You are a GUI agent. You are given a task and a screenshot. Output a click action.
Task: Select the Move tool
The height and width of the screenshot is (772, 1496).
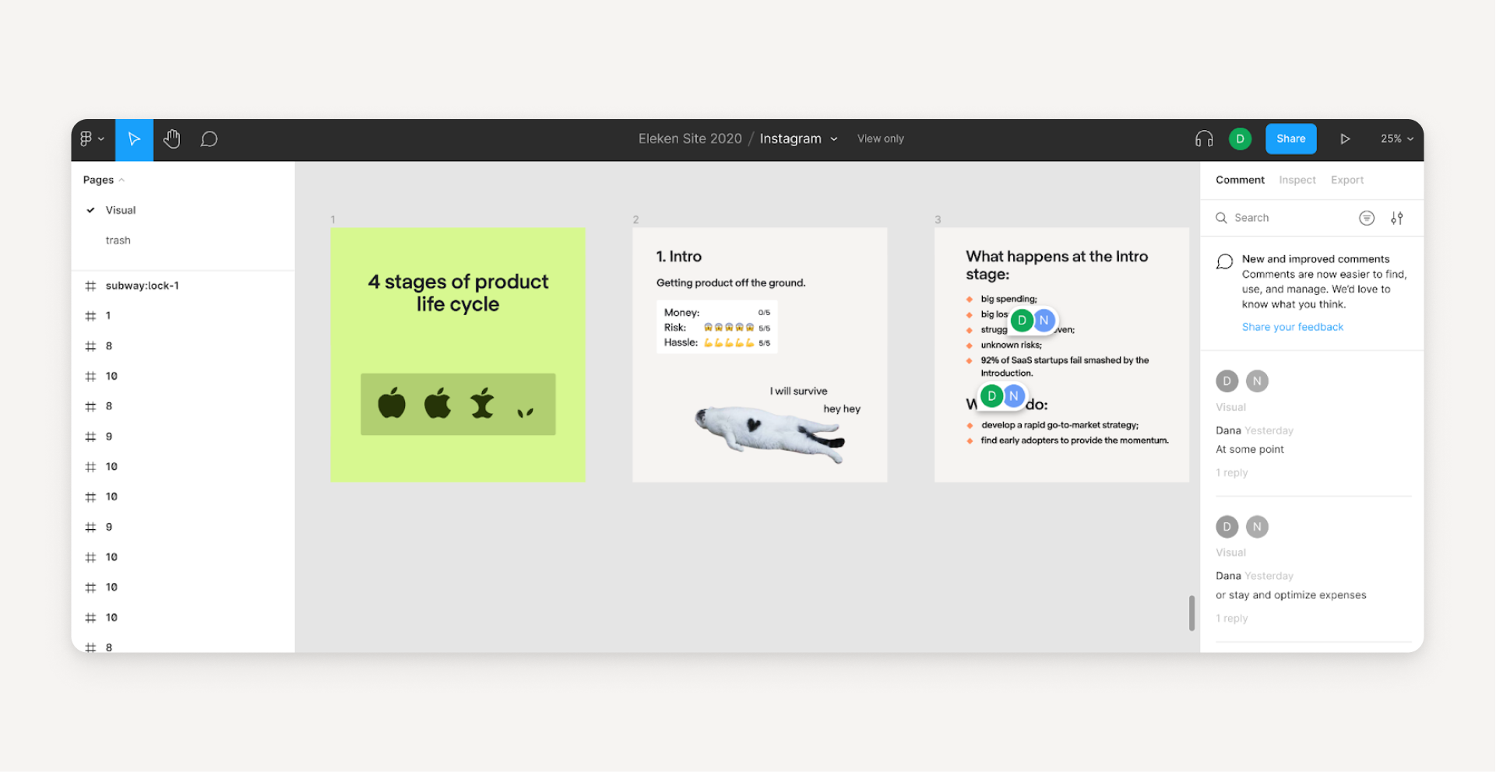click(x=134, y=139)
